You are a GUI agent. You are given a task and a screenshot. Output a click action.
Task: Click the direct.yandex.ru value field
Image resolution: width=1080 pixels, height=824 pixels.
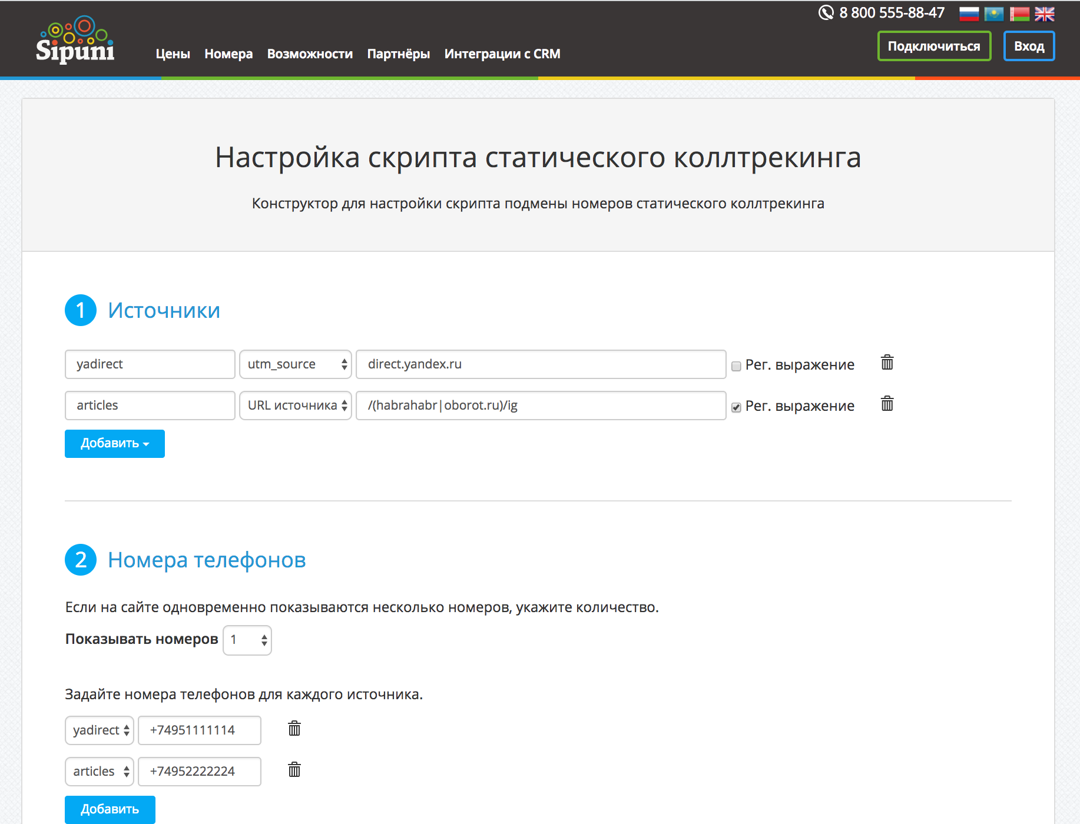click(x=541, y=364)
